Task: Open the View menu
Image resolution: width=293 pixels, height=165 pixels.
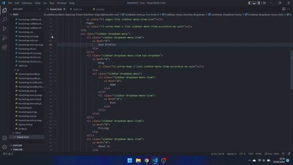Action: coord(38,3)
